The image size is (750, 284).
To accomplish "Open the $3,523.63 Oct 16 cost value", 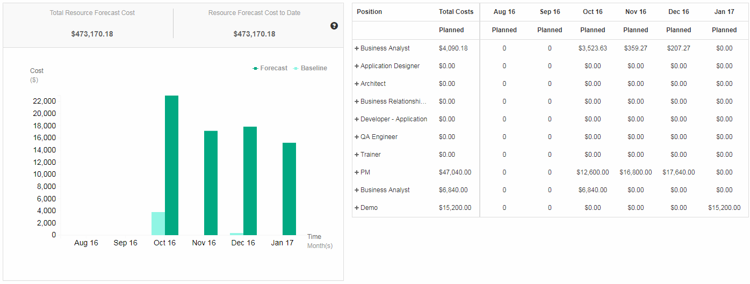I will pyautogui.click(x=593, y=48).
